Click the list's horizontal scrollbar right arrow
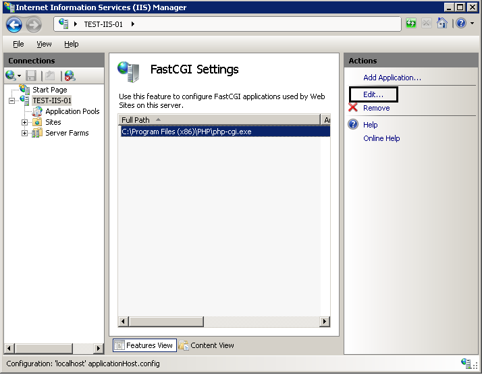Screen dimensions: 482x375 pos(325,322)
